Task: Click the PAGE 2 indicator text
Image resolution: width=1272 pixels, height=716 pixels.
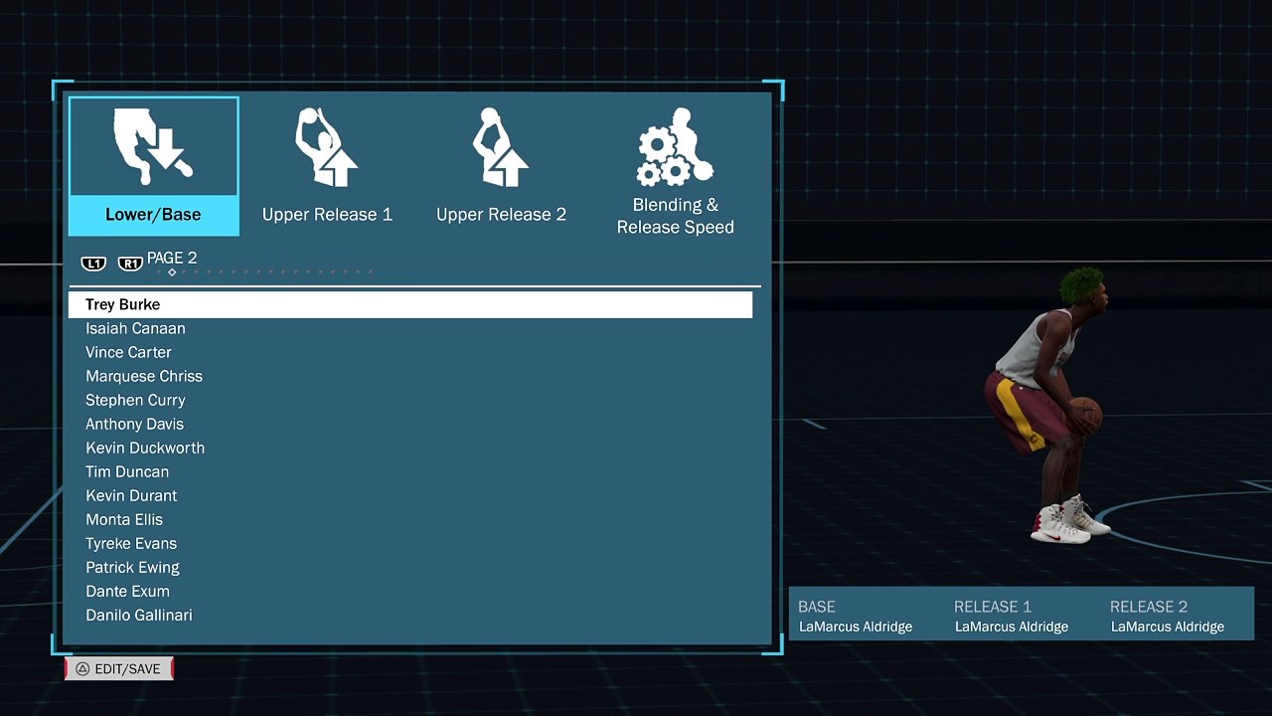Action: [172, 258]
